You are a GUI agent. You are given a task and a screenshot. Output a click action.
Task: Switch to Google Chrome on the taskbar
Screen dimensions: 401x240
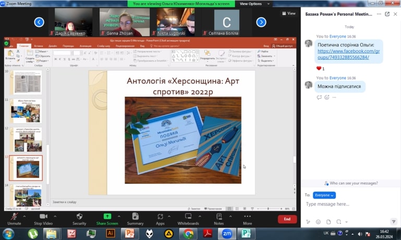click(188, 234)
